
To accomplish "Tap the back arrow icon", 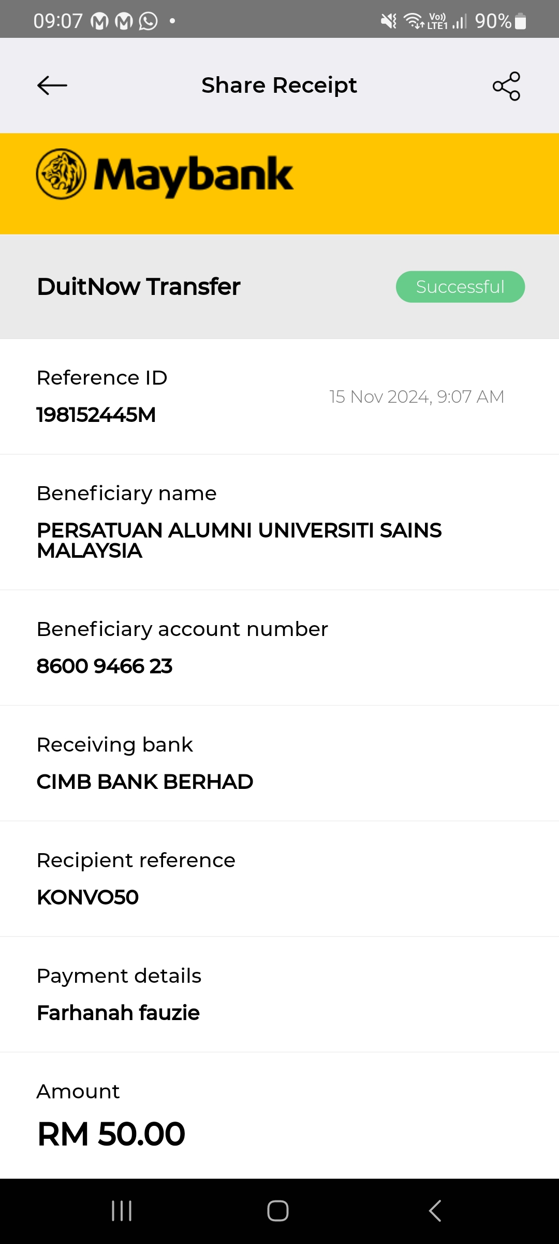I will tap(52, 86).
